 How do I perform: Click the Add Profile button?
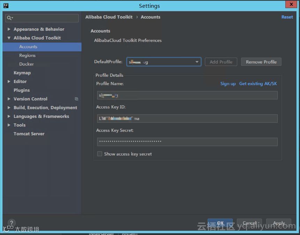(x=221, y=62)
